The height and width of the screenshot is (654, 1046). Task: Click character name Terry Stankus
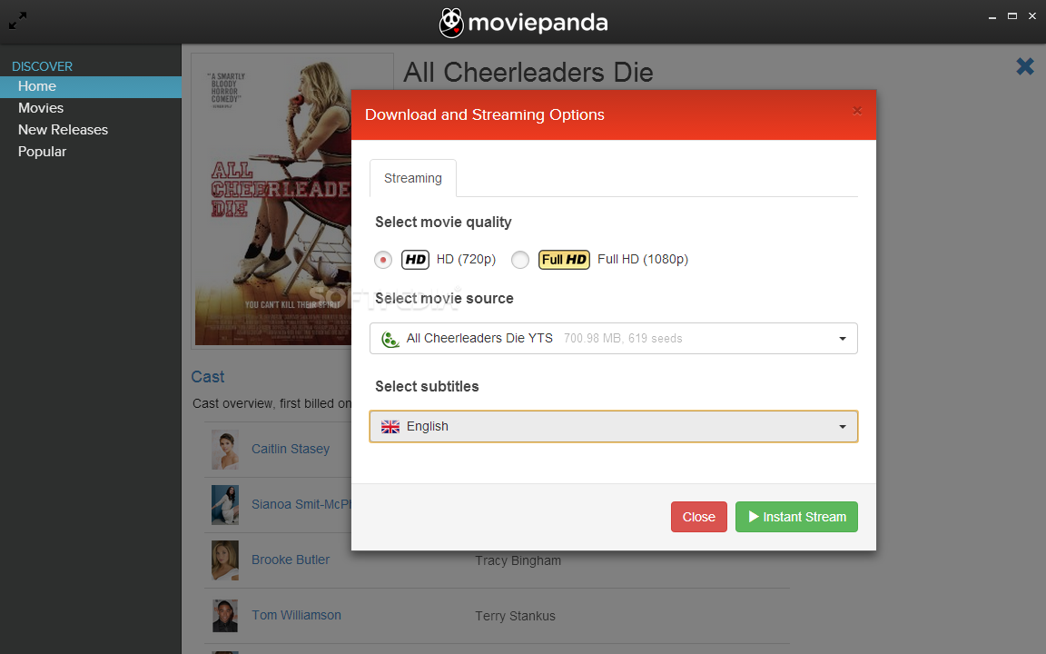click(x=515, y=616)
